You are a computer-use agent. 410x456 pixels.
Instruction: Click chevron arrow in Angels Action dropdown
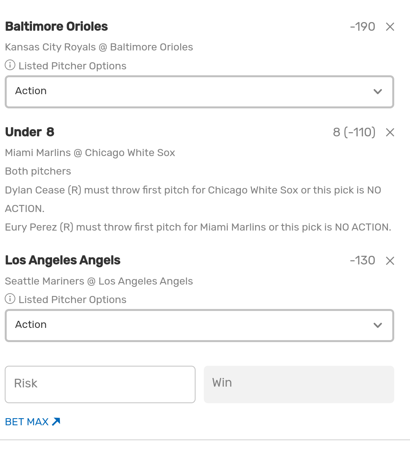[378, 325]
